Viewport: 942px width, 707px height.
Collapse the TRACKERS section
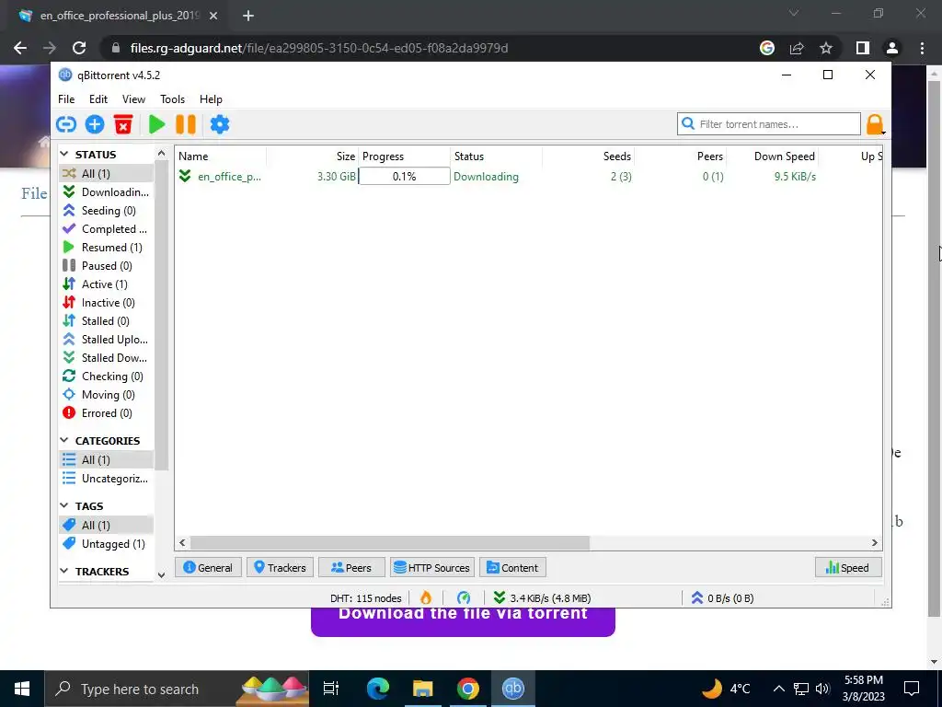click(65, 571)
